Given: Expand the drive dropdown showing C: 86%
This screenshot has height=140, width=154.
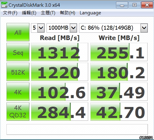Looking at the screenshot, I should point(144,28).
